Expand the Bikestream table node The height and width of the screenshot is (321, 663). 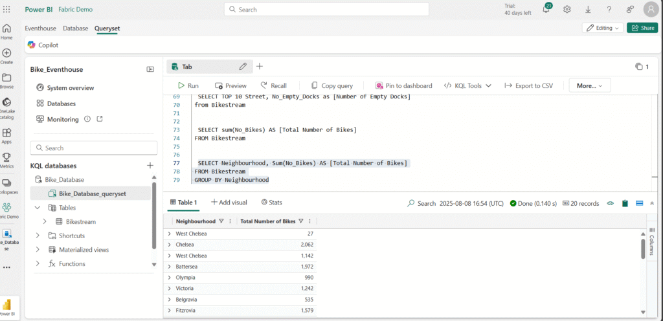[45, 221]
